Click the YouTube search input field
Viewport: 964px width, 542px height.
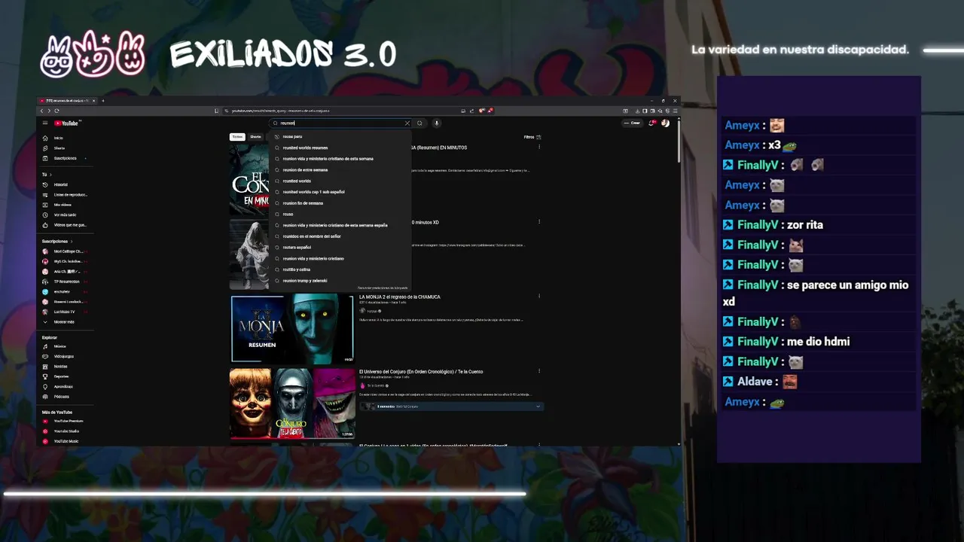[341, 123]
